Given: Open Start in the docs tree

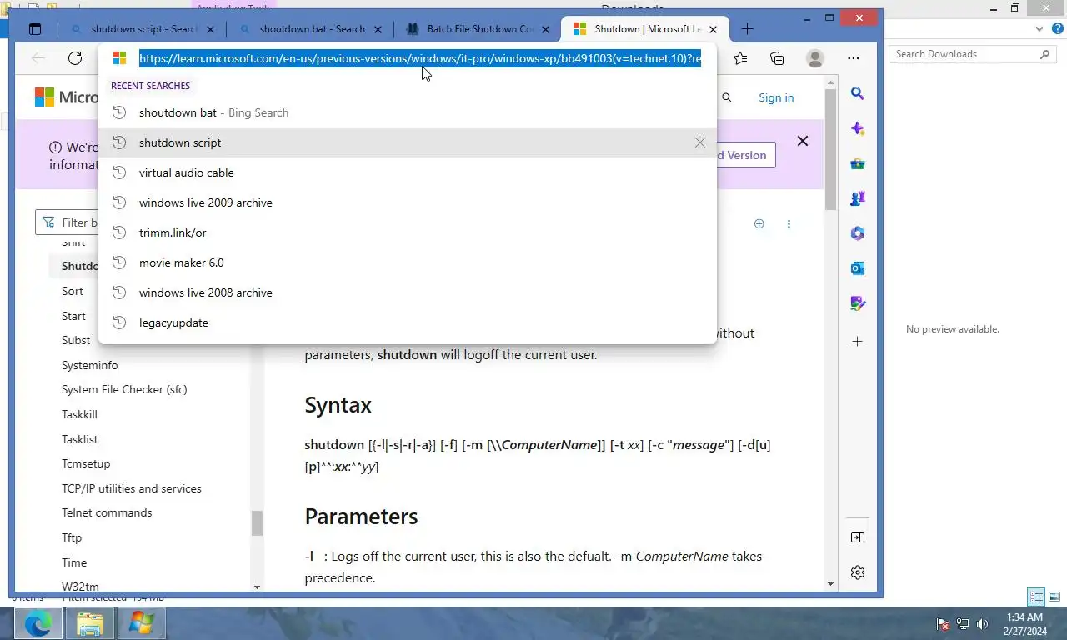Looking at the screenshot, I should click(73, 316).
